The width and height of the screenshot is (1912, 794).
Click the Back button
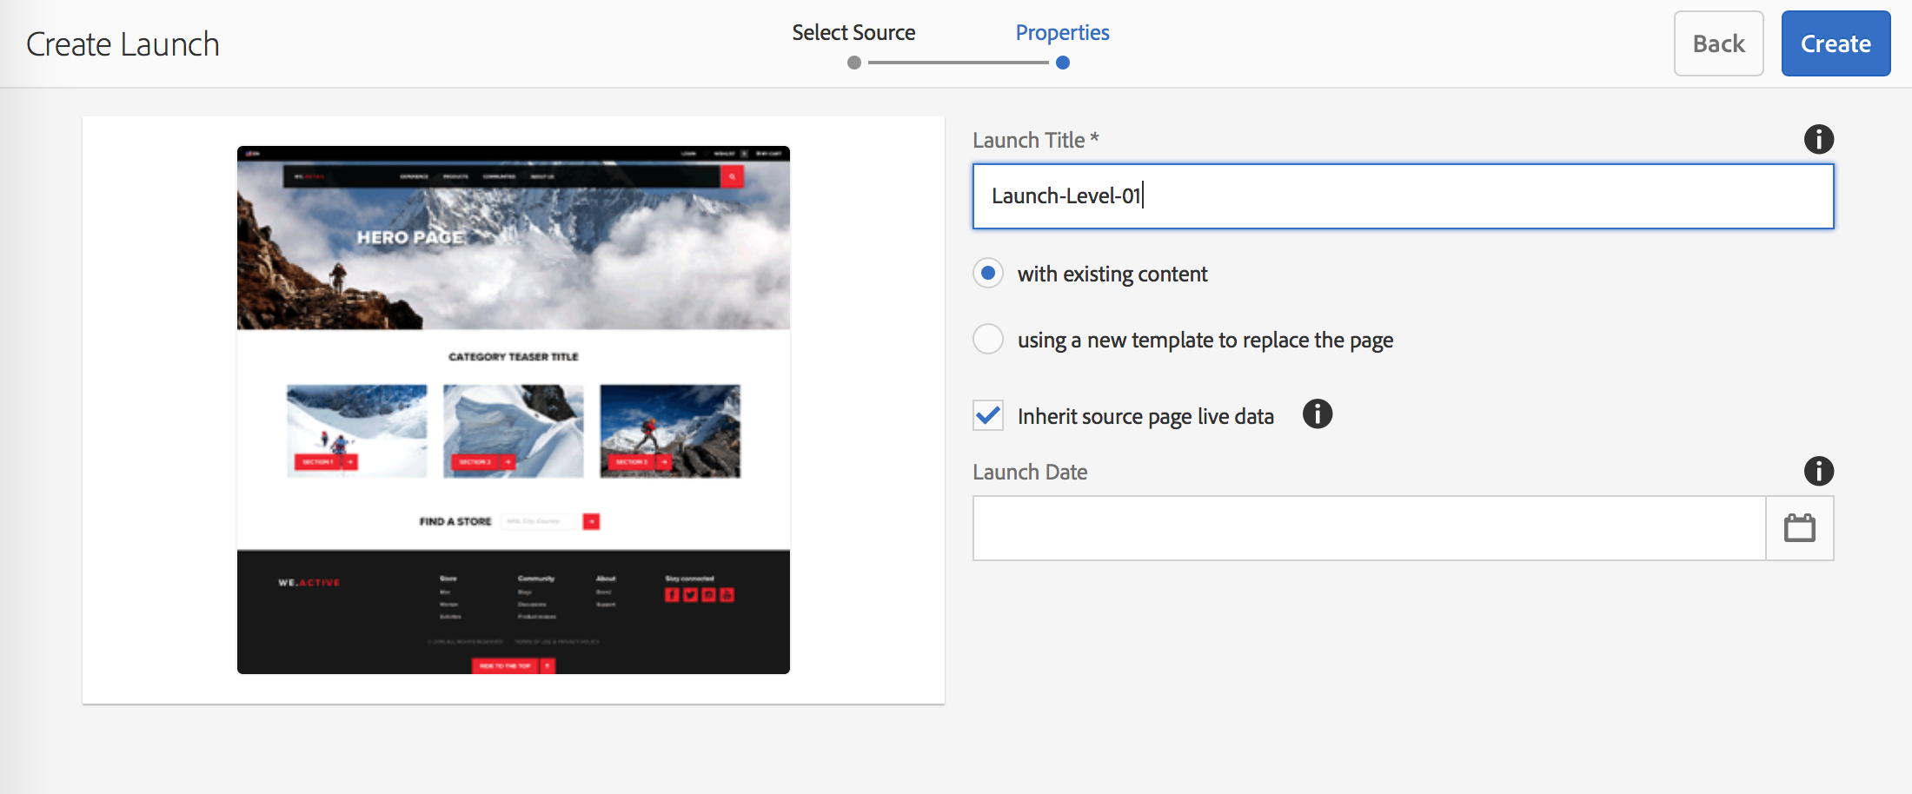[1718, 43]
